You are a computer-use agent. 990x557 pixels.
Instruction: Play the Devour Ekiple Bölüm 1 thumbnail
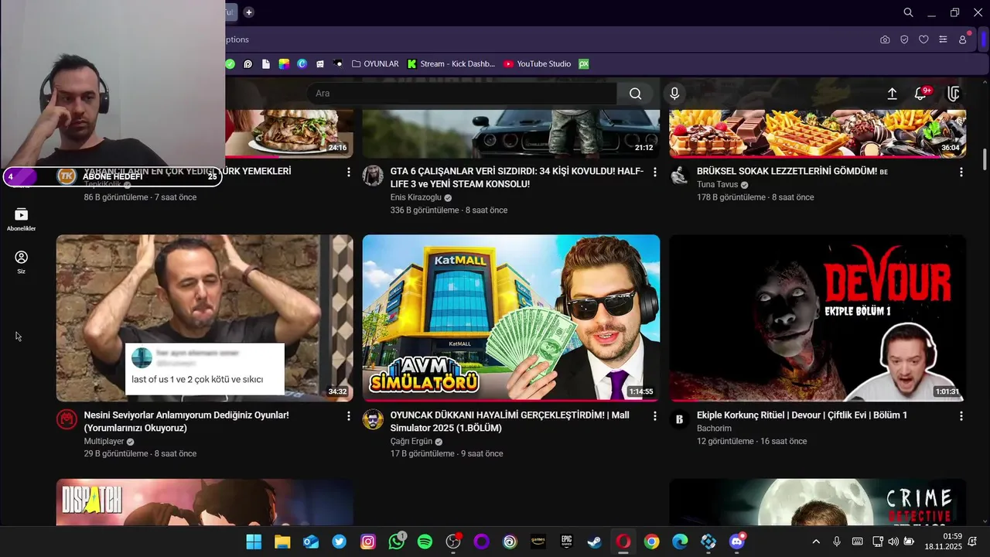point(818,318)
